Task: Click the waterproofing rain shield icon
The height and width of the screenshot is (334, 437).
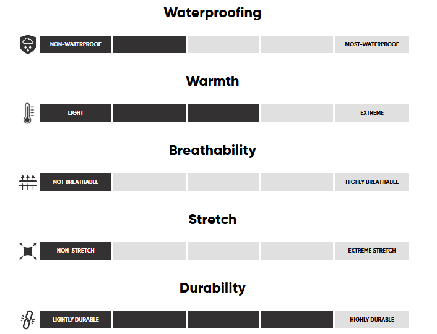Action: tap(27, 44)
